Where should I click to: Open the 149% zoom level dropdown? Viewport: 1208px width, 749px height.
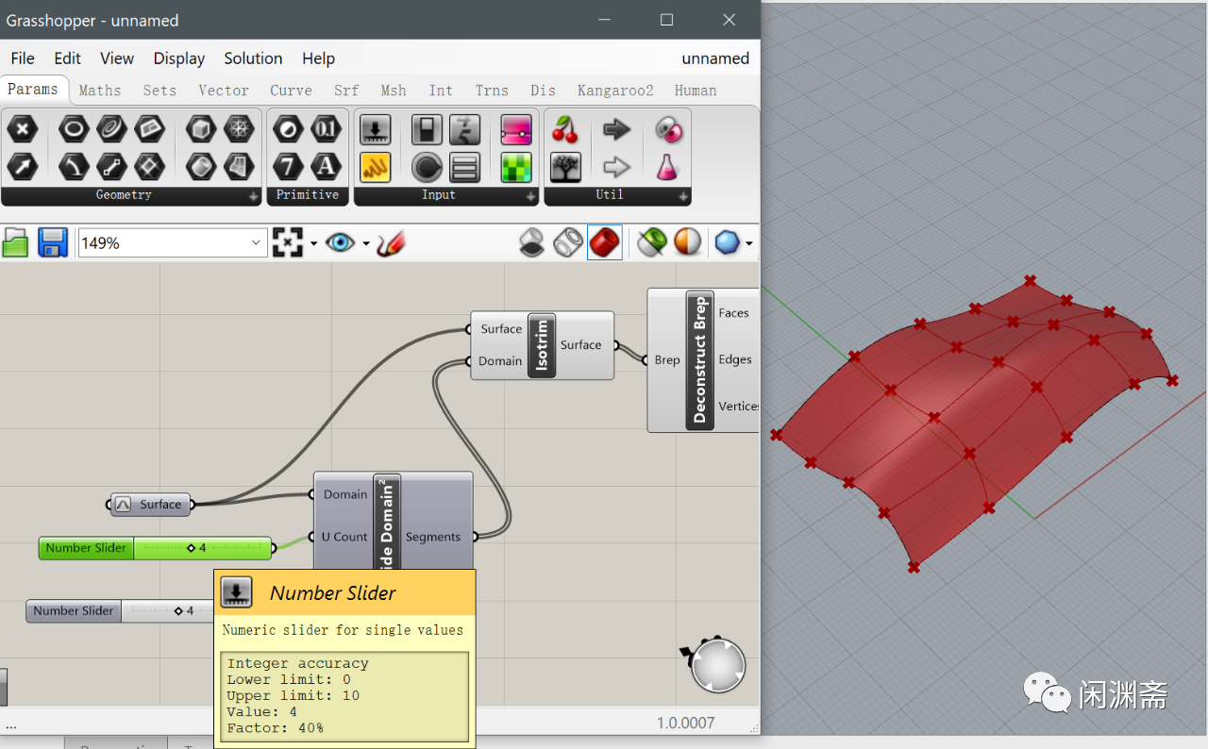click(x=256, y=242)
